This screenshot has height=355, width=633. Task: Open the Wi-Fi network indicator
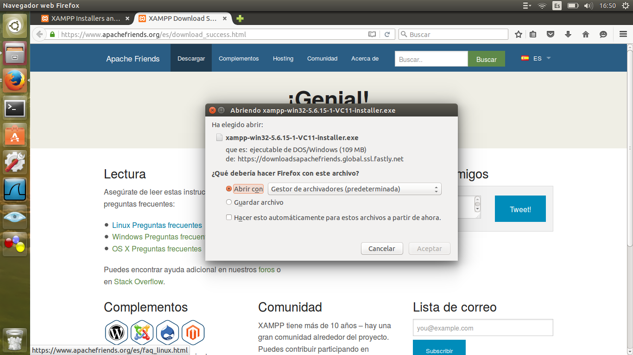[542, 6]
